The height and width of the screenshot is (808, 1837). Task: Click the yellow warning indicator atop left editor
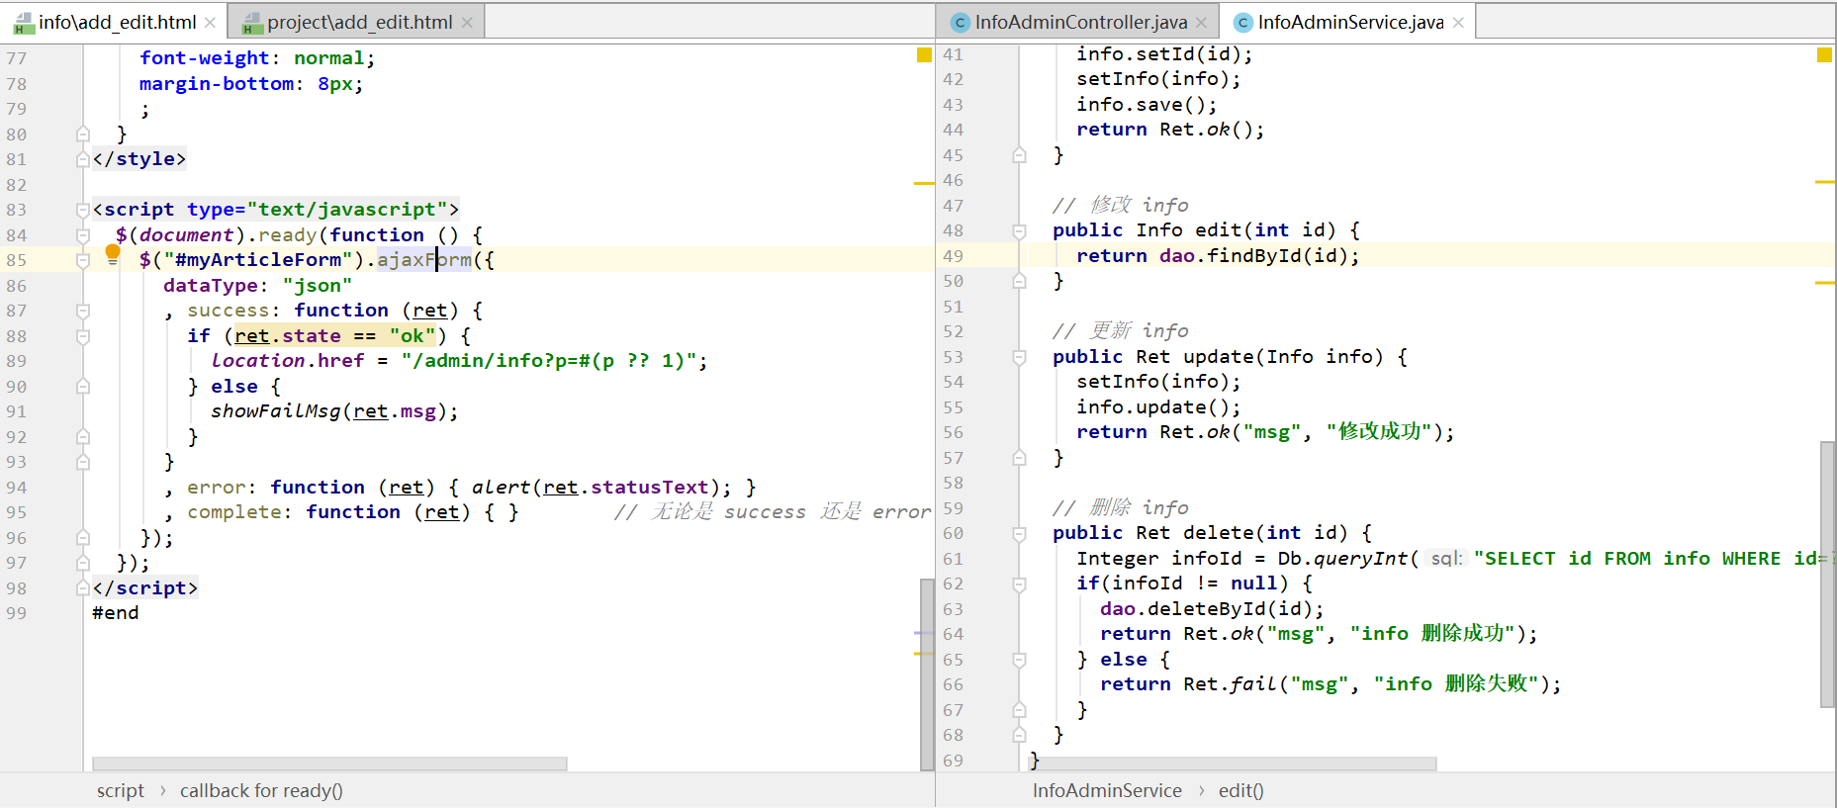(x=924, y=54)
